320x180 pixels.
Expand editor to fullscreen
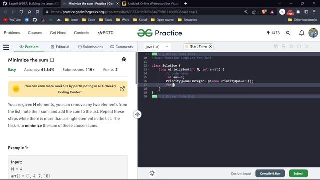[x=307, y=46]
